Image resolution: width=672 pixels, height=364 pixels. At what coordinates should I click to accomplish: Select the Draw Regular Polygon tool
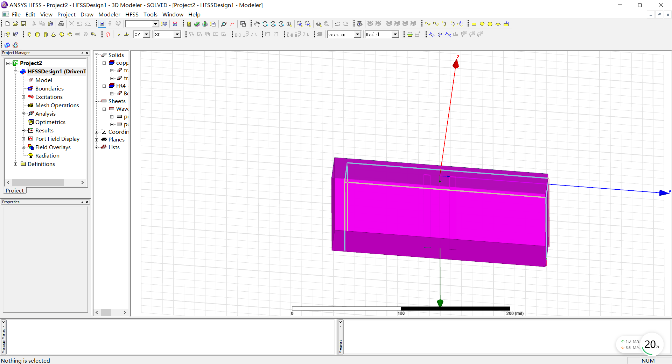(490, 24)
